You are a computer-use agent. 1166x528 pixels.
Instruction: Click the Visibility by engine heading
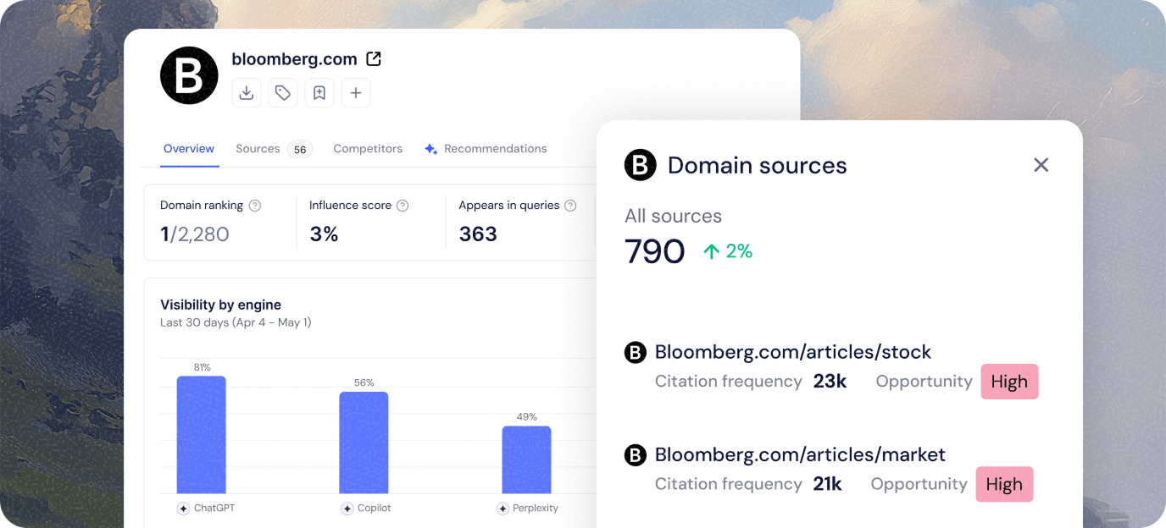coord(220,305)
